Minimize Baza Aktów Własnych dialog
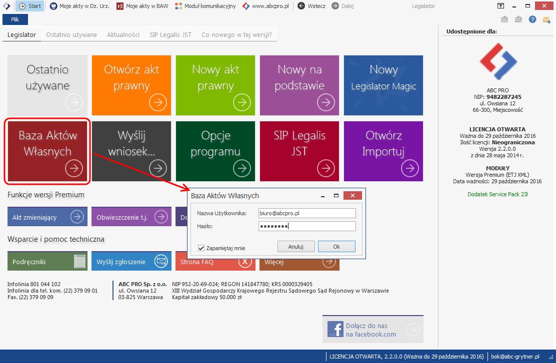The image size is (556, 363). pyautogui.click(x=322, y=196)
